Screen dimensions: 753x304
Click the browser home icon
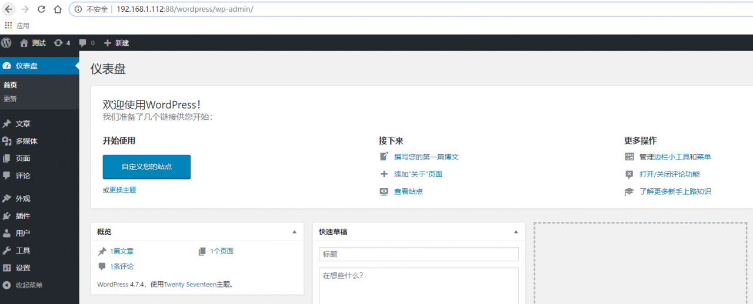point(58,9)
